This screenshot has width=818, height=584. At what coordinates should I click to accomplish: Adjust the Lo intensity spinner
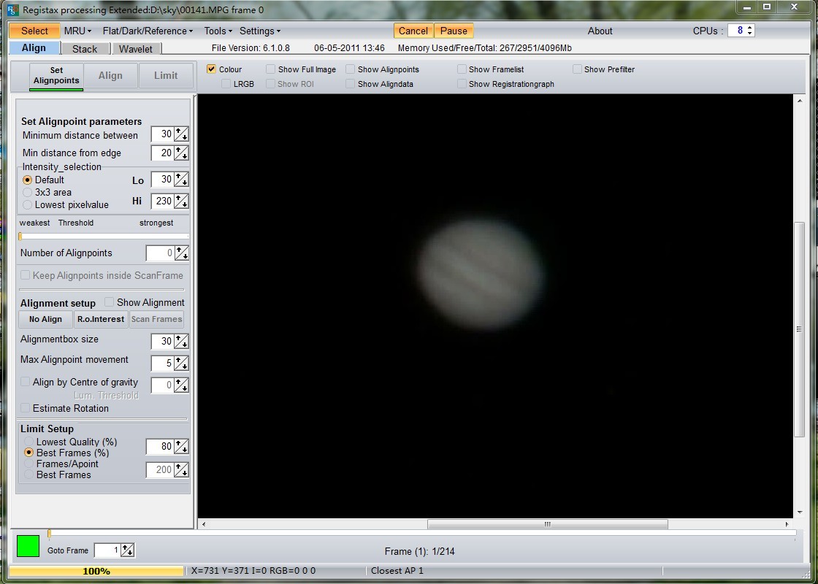coord(181,180)
